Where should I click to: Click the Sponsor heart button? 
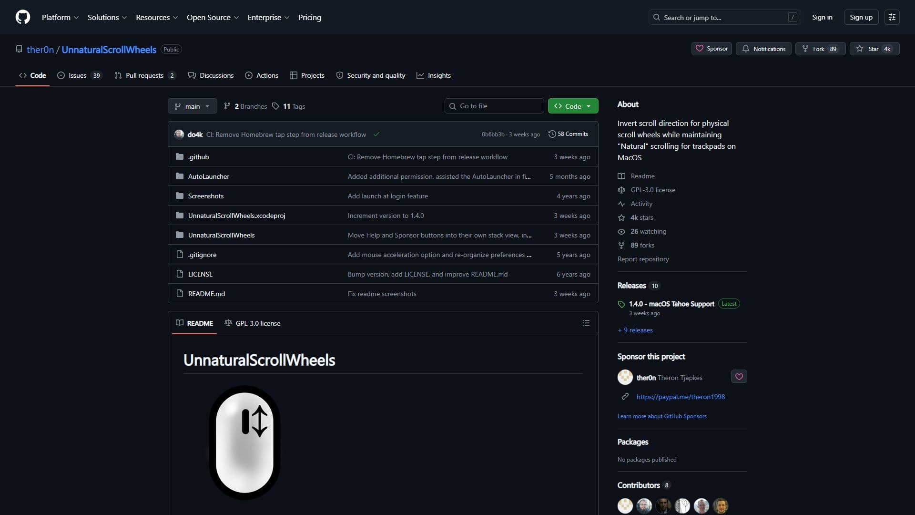712,49
